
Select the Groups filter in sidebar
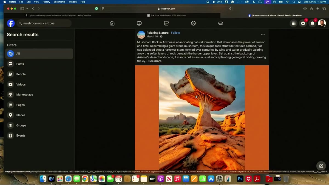39,125
